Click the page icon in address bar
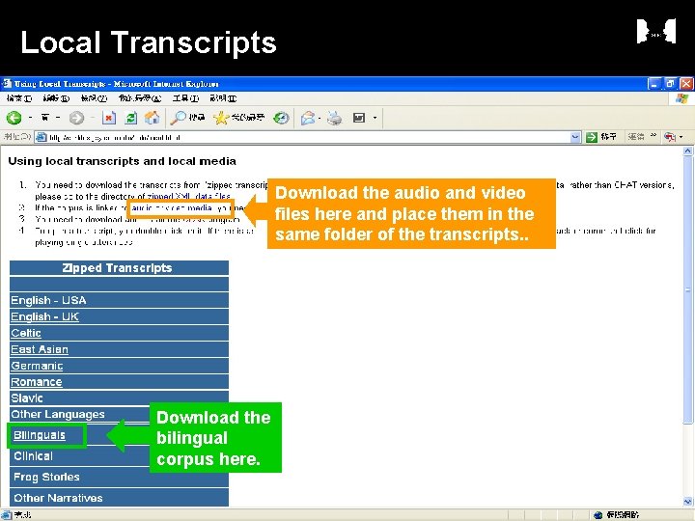 pos(42,137)
